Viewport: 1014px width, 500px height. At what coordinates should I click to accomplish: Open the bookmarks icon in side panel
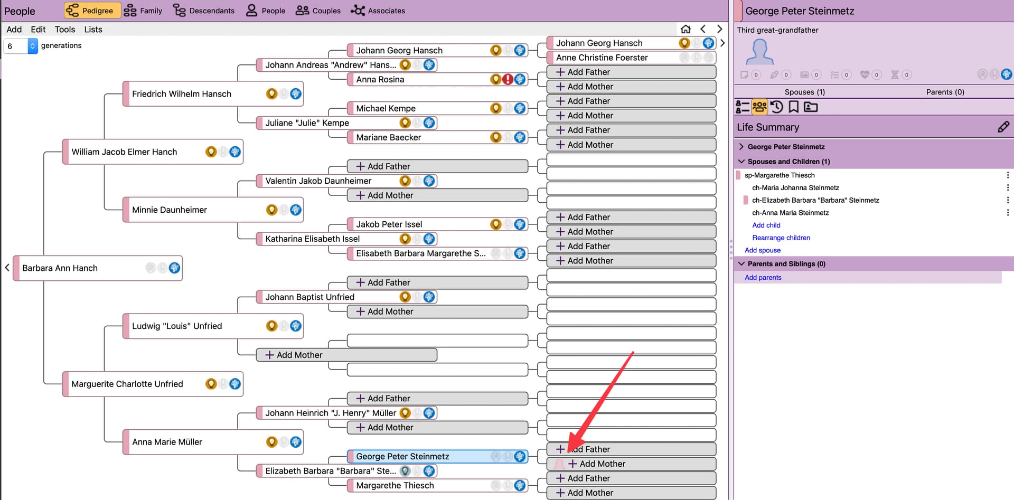(x=793, y=107)
